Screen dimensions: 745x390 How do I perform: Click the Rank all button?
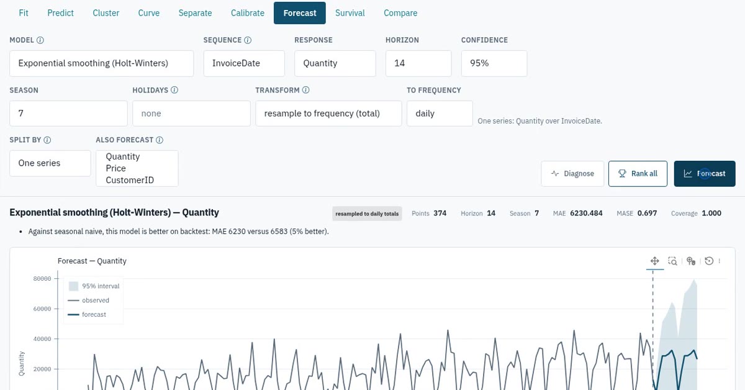click(x=638, y=174)
